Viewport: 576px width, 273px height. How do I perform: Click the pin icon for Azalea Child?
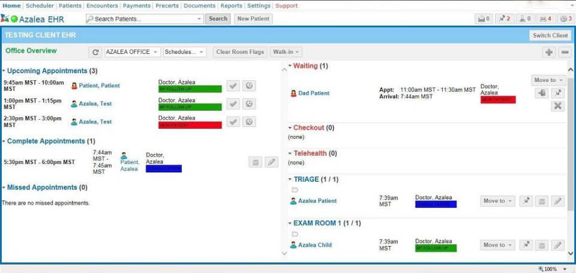526,245
